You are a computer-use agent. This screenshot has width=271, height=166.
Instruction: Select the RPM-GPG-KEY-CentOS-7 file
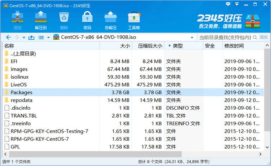(x=133, y=139)
